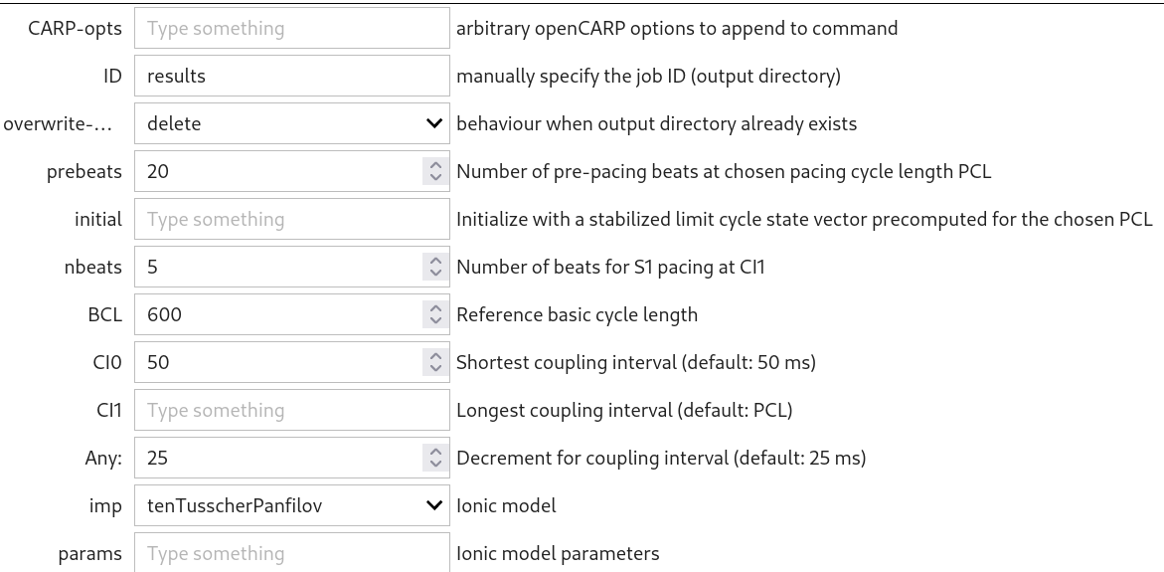Click the initial state vector field
Image resolution: width=1164 pixels, height=572 pixels.
pyautogui.click(x=291, y=219)
